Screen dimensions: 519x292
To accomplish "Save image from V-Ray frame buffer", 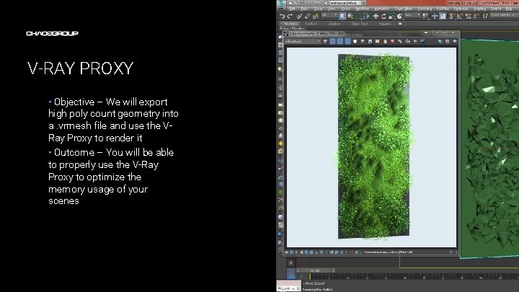I will (x=370, y=41).
